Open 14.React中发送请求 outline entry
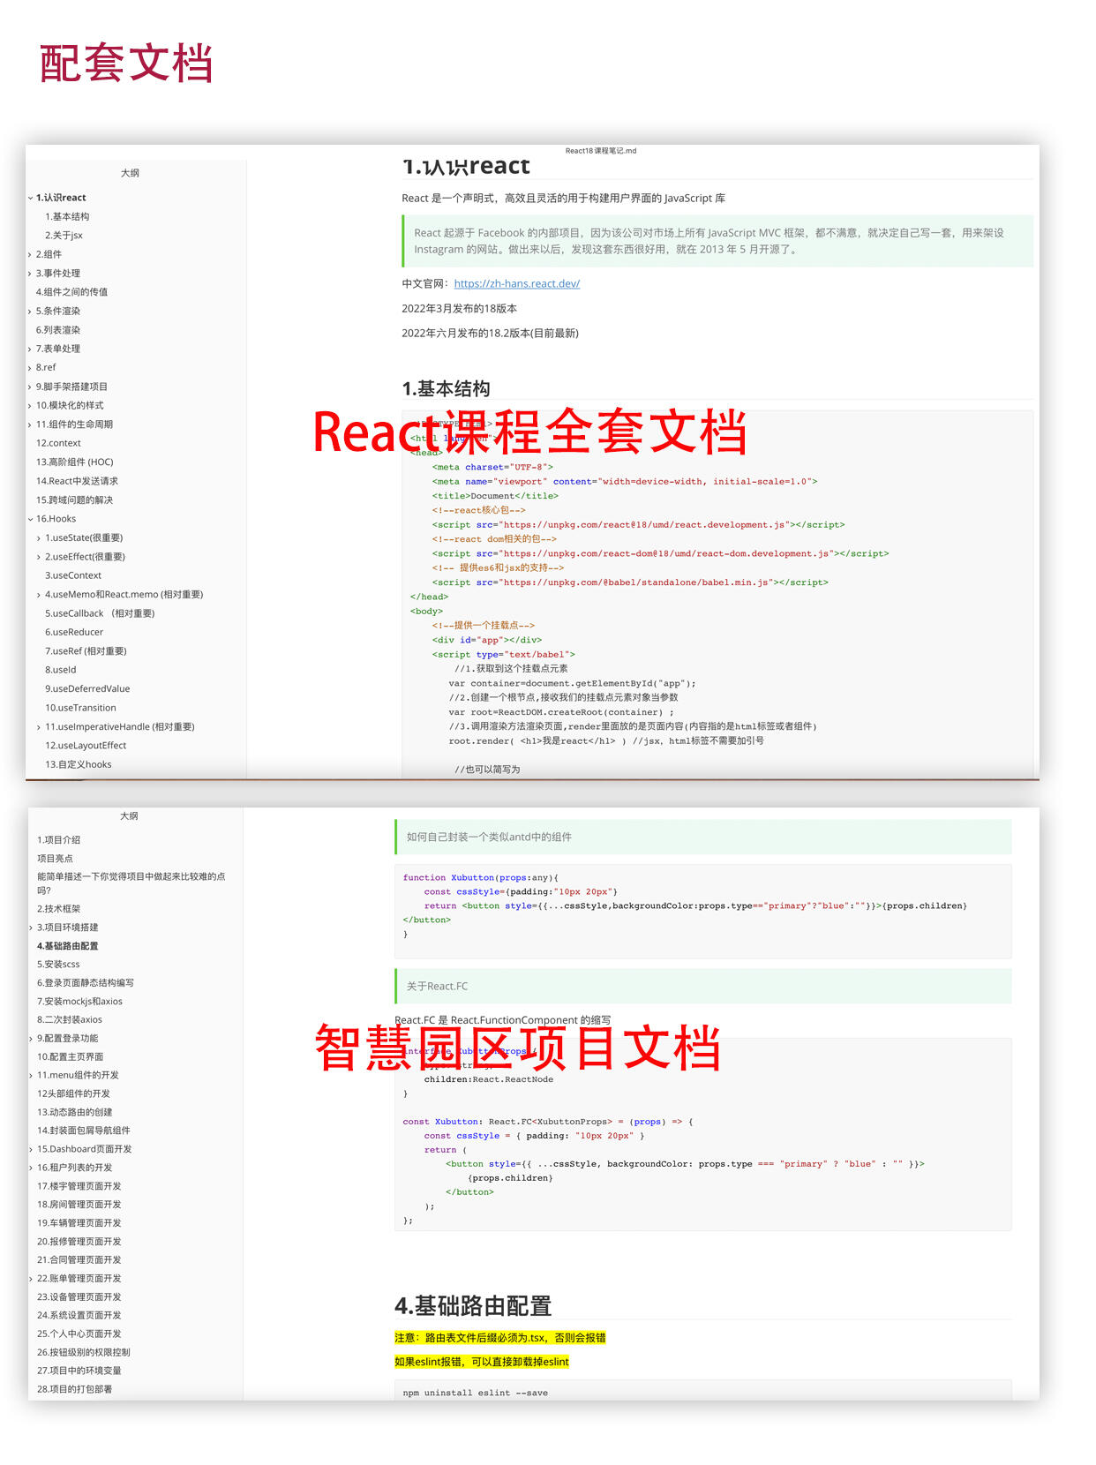Viewport: 1096px width, 1465px height. point(77,481)
